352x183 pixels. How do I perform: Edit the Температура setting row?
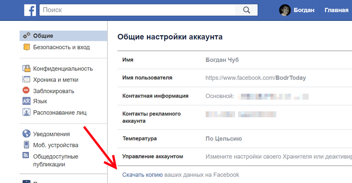235,139
